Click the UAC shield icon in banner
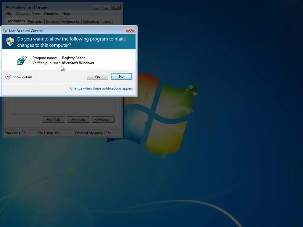303x227 pixels. 10,41
